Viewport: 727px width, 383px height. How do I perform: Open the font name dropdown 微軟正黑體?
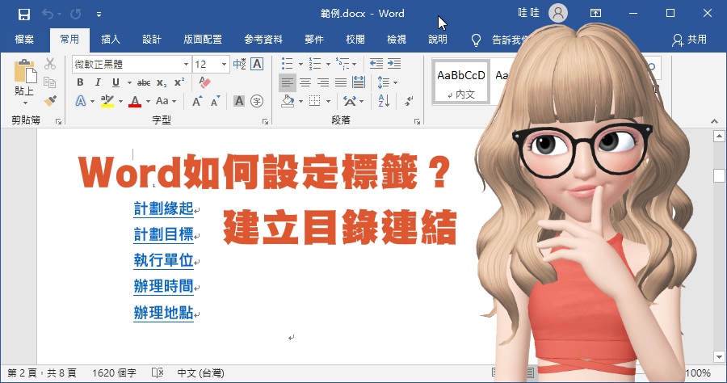186,65
